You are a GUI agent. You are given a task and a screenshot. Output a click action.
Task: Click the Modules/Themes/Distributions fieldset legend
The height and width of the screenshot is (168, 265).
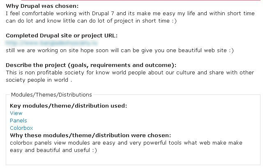51,94
